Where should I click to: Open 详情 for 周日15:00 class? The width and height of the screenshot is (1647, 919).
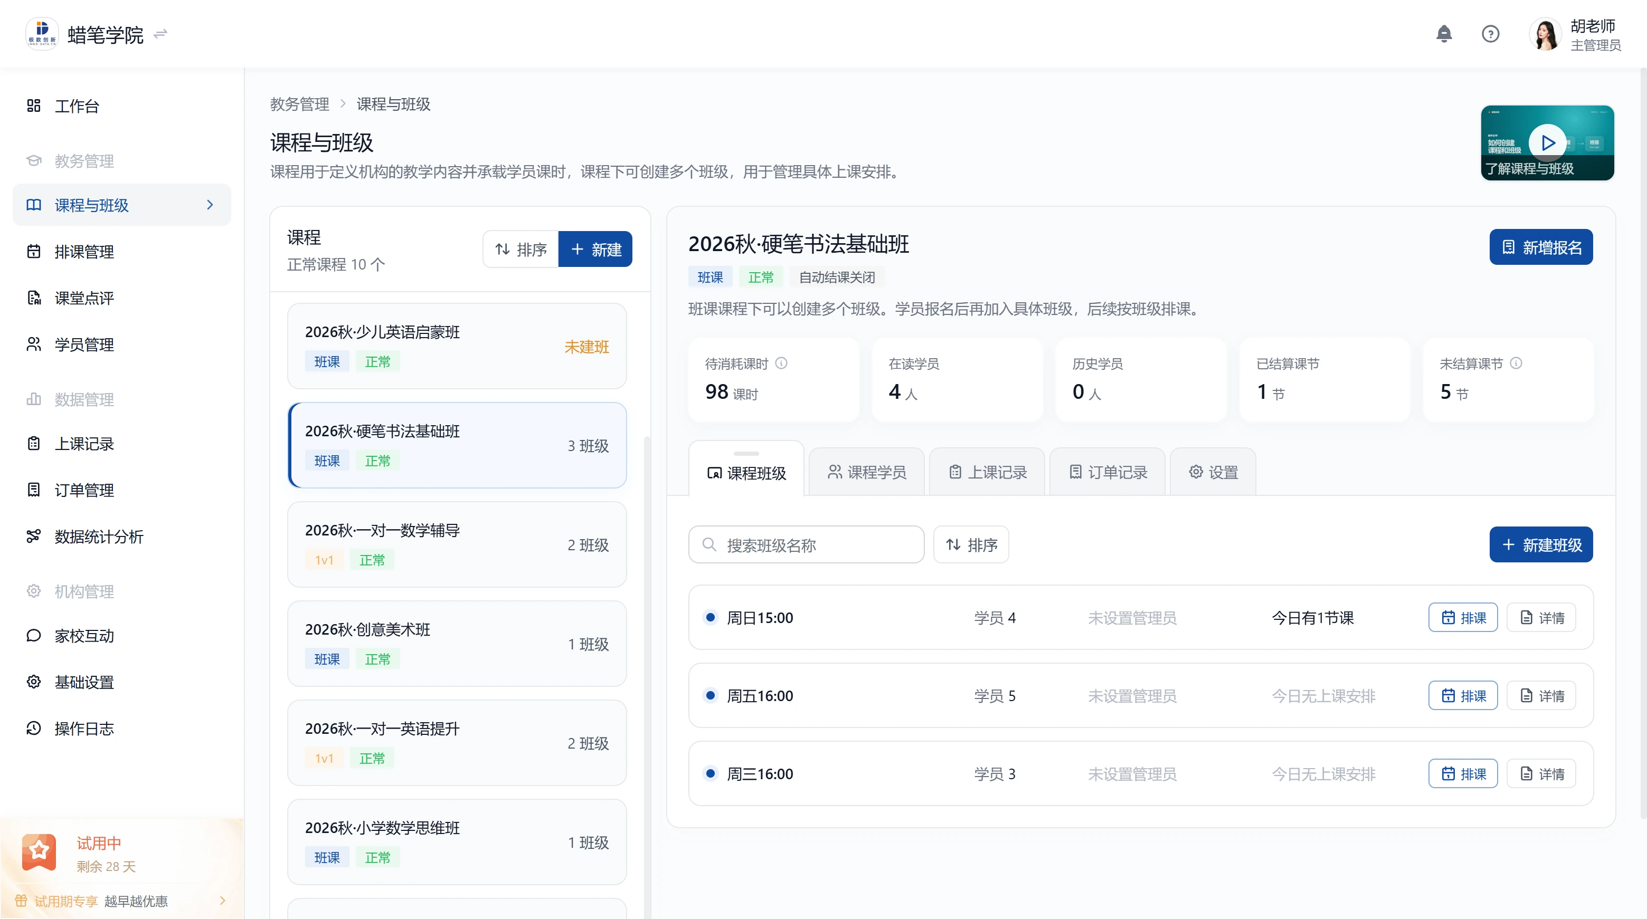click(1541, 617)
